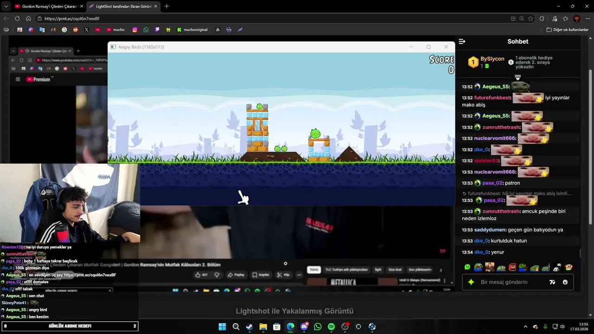
Task: Open the browser zoom magnifier icon
Action: tap(522, 19)
